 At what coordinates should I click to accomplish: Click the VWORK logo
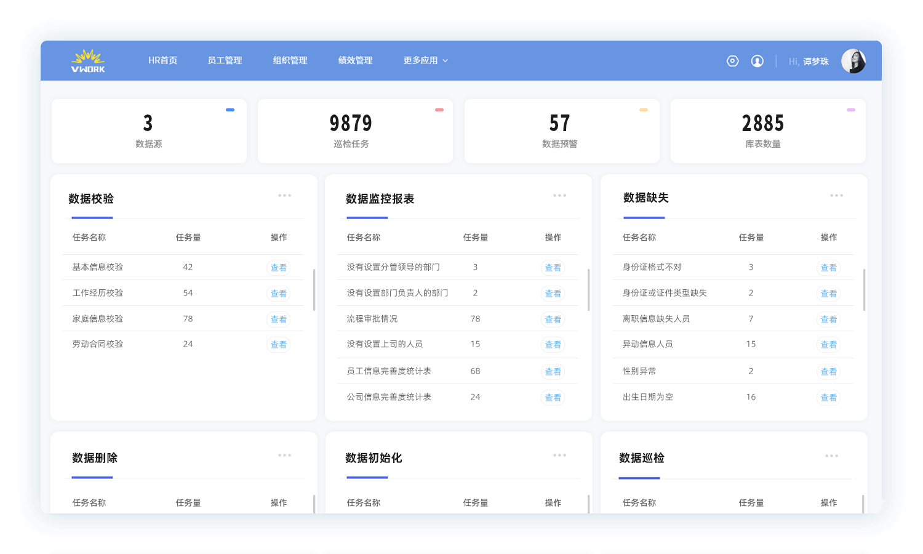(x=88, y=61)
